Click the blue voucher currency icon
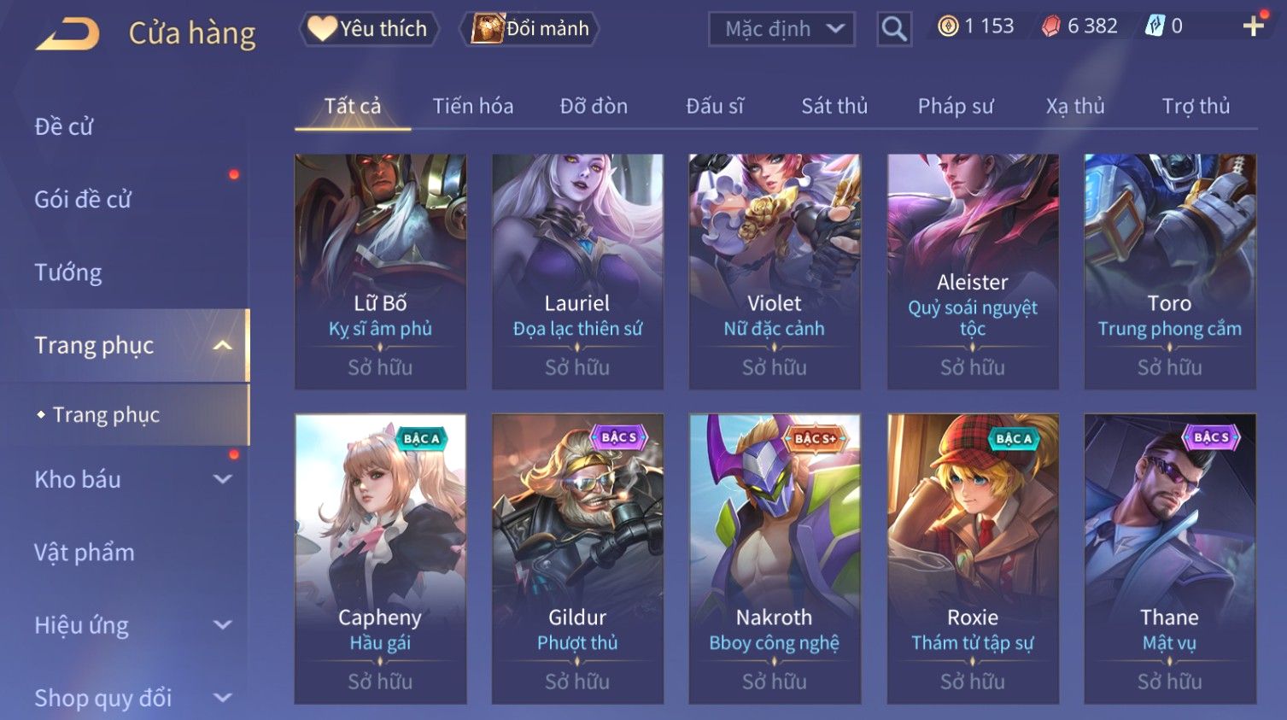The image size is (1287, 720). (x=1155, y=26)
